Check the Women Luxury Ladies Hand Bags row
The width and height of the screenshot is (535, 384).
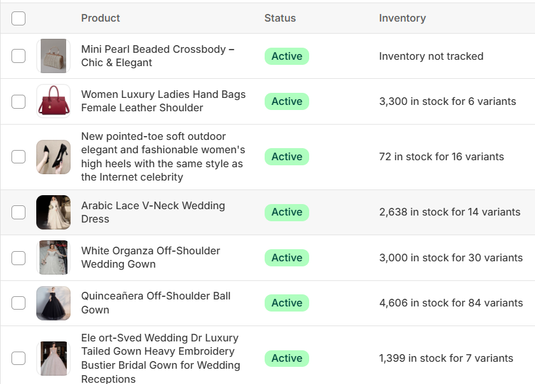click(18, 101)
